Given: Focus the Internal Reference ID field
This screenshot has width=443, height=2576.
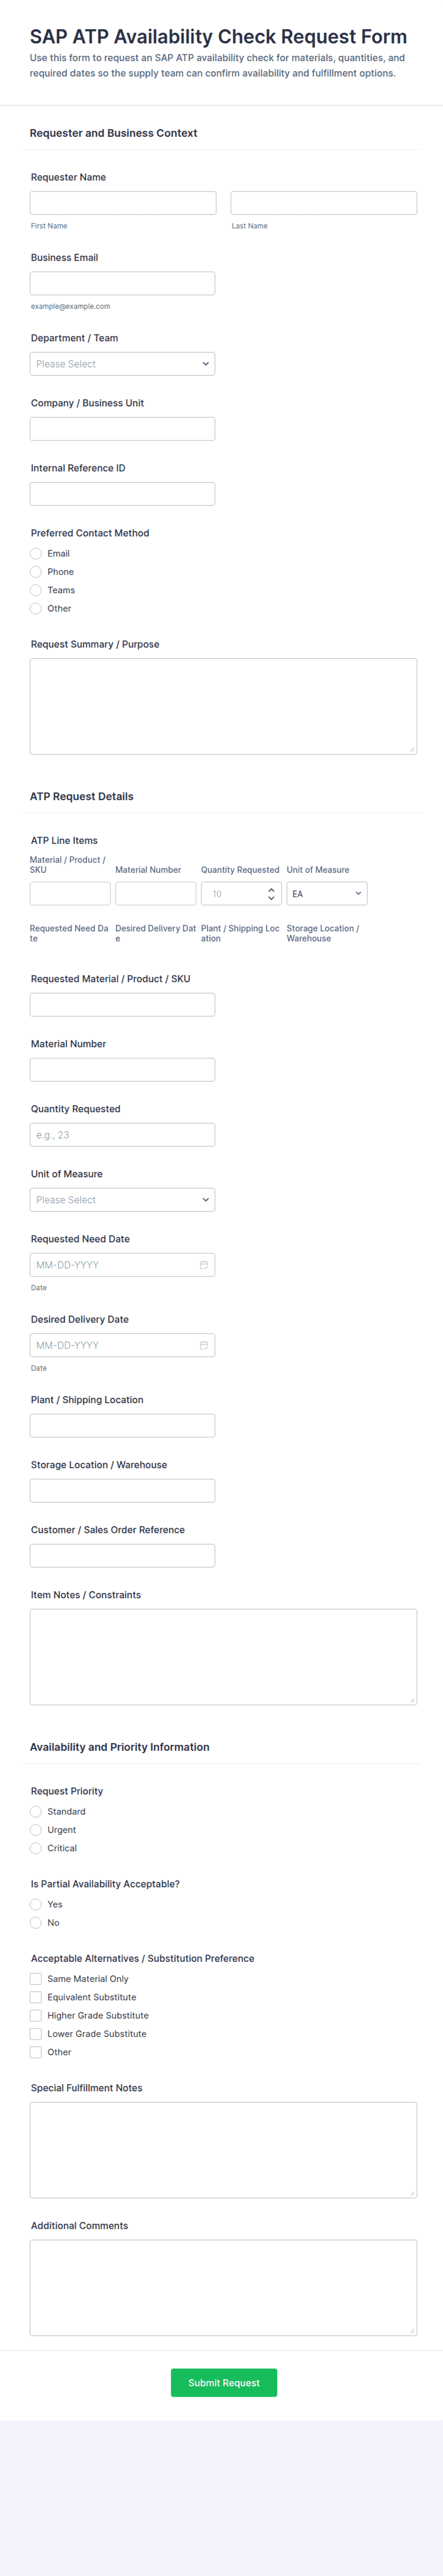Looking at the screenshot, I should coord(122,494).
